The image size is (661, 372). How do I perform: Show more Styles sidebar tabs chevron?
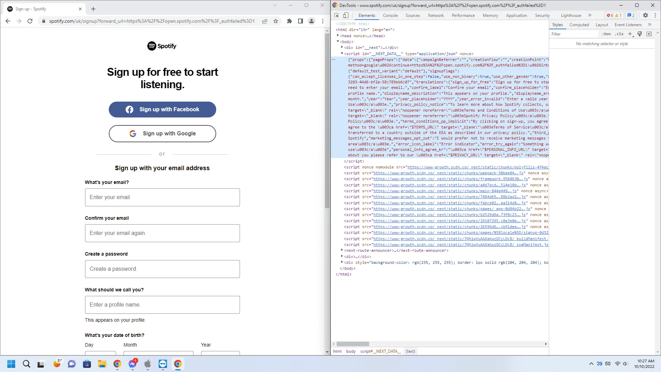pos(650,25)
